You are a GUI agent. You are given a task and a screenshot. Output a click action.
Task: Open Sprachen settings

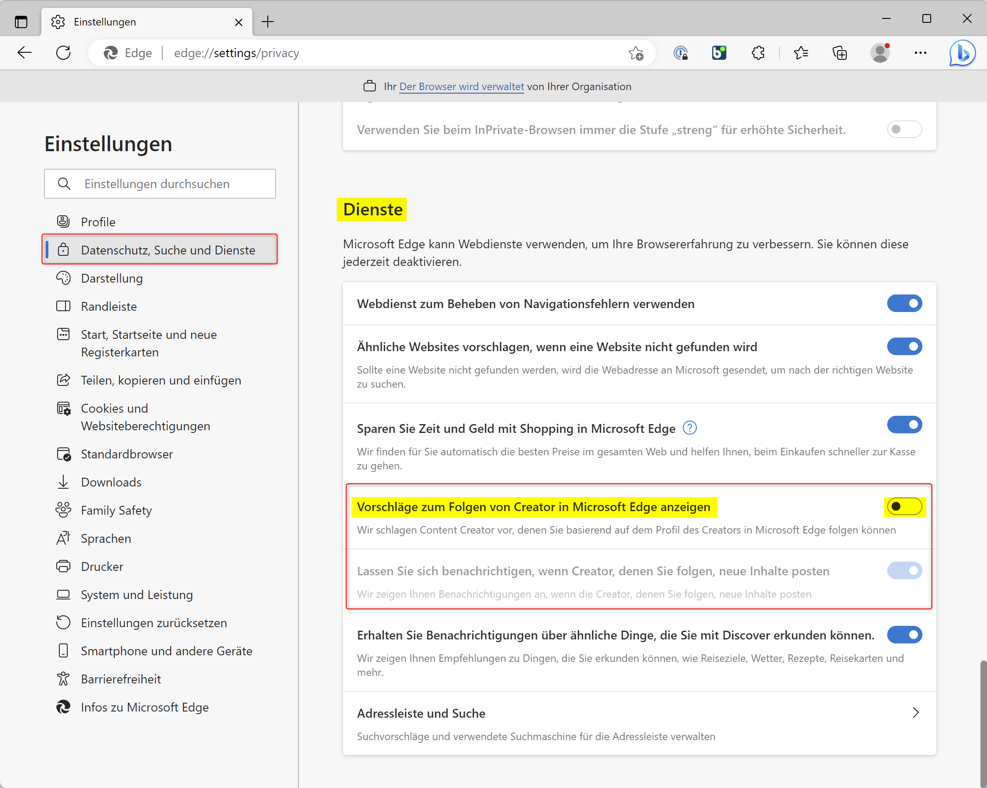point(160,538)
